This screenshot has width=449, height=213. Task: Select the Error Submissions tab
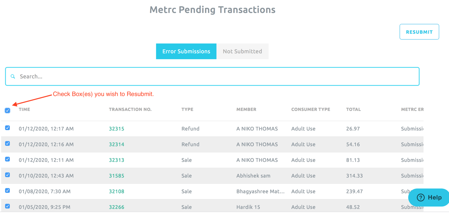coord(186,51)
